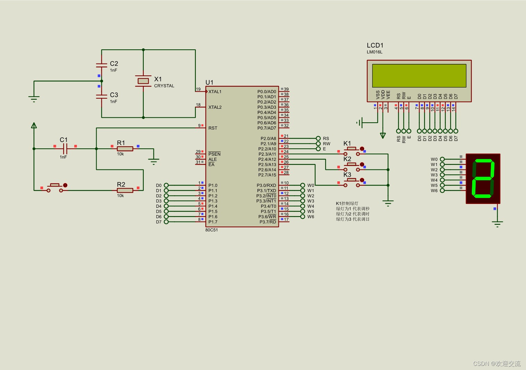This screenshot has height=370, width=526.
Task: Select the RS terminal circle below the LCD
Action: coord(398,131)
